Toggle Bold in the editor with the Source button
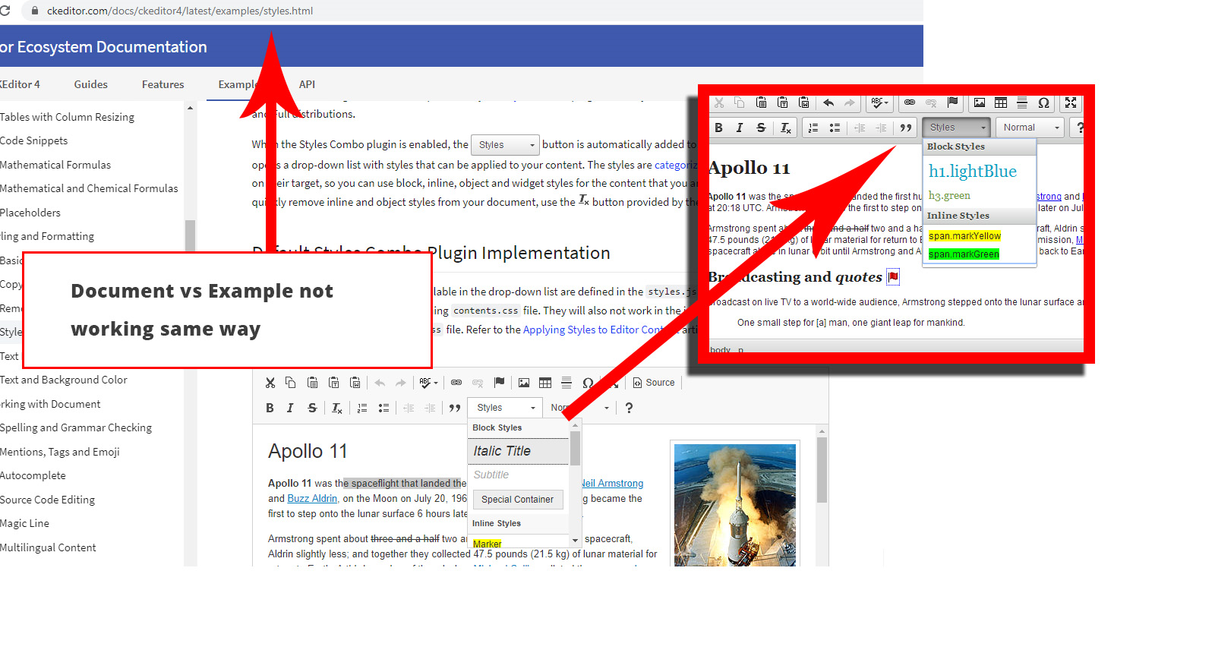 tap(270, 408)
